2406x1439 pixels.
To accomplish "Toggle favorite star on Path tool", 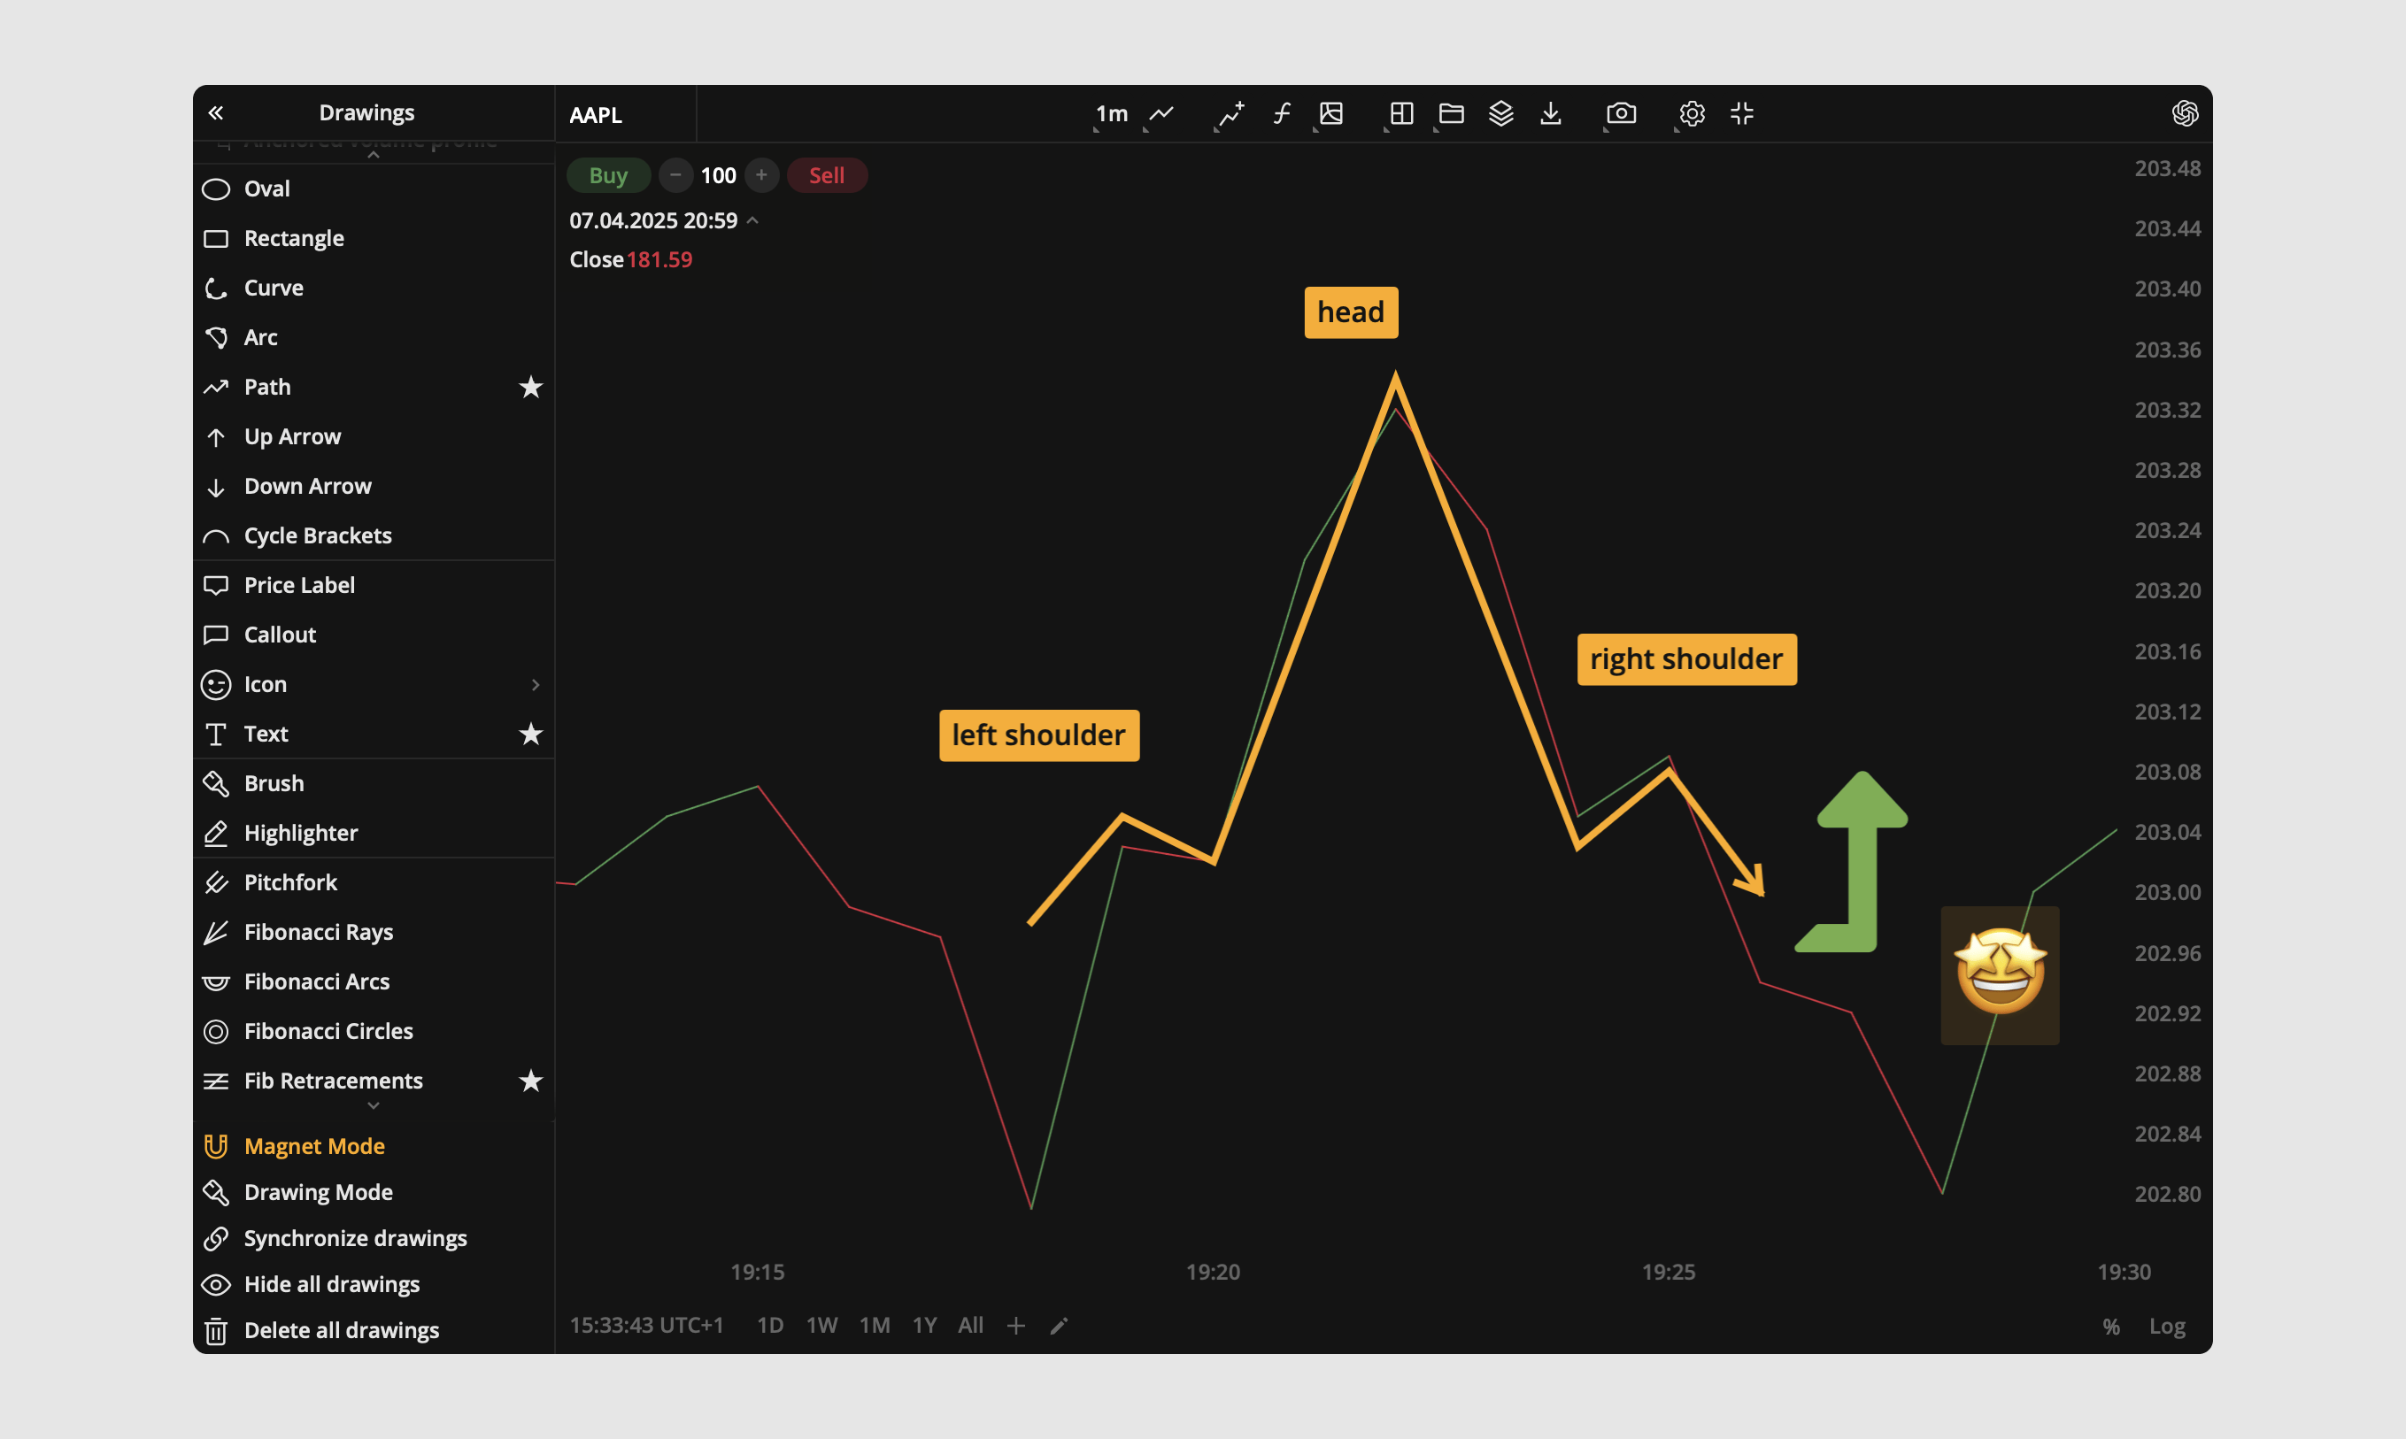I will 530,387.
